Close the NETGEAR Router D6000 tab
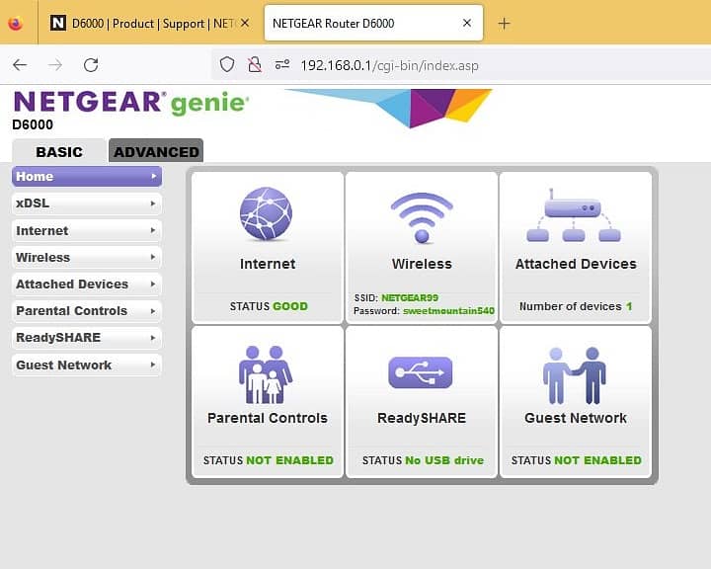 [x=466, y=23]
